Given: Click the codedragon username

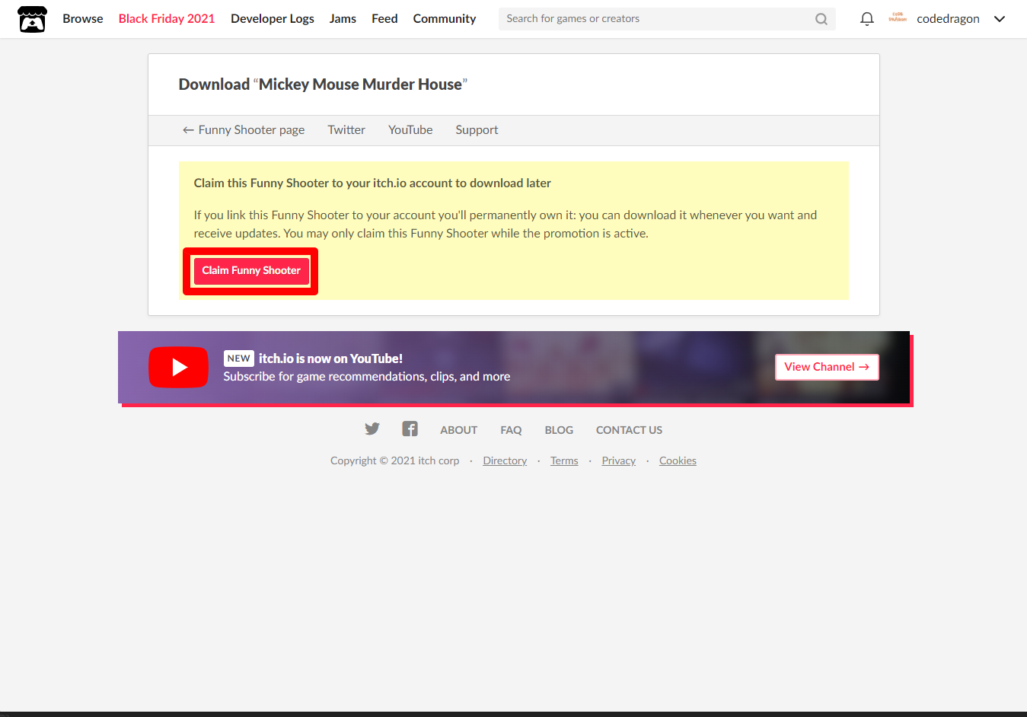Looking at the screenshot, I should (948, 19).
